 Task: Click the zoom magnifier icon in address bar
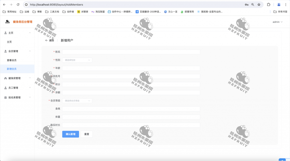(x=253, y=5)
